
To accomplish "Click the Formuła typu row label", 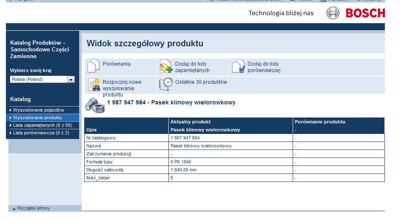I will point(99,162).
